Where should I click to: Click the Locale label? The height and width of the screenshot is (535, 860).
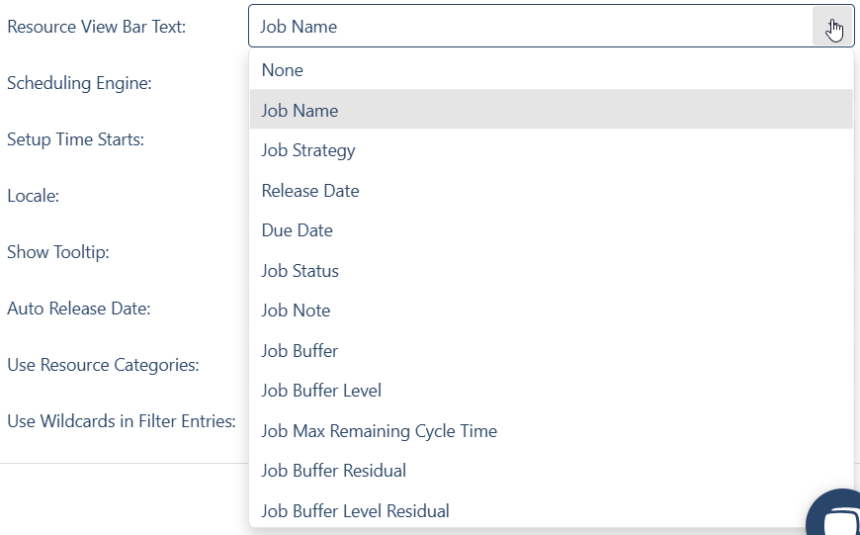click(33, 196)
